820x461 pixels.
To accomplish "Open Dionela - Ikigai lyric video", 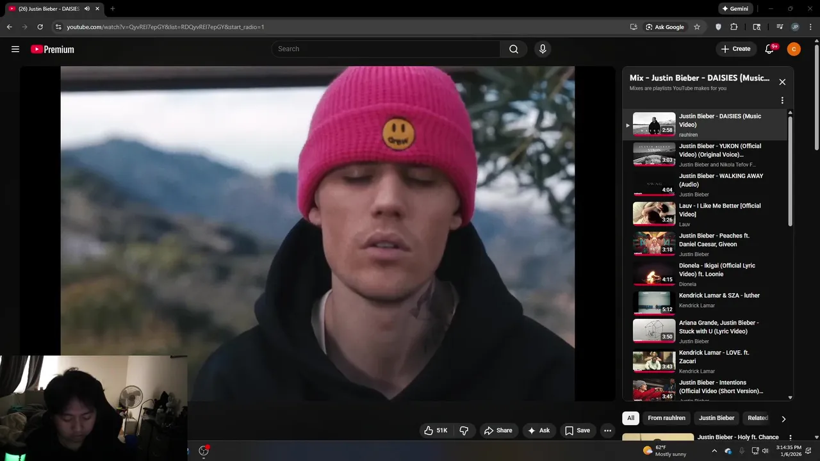I will [x=705, y=274].
